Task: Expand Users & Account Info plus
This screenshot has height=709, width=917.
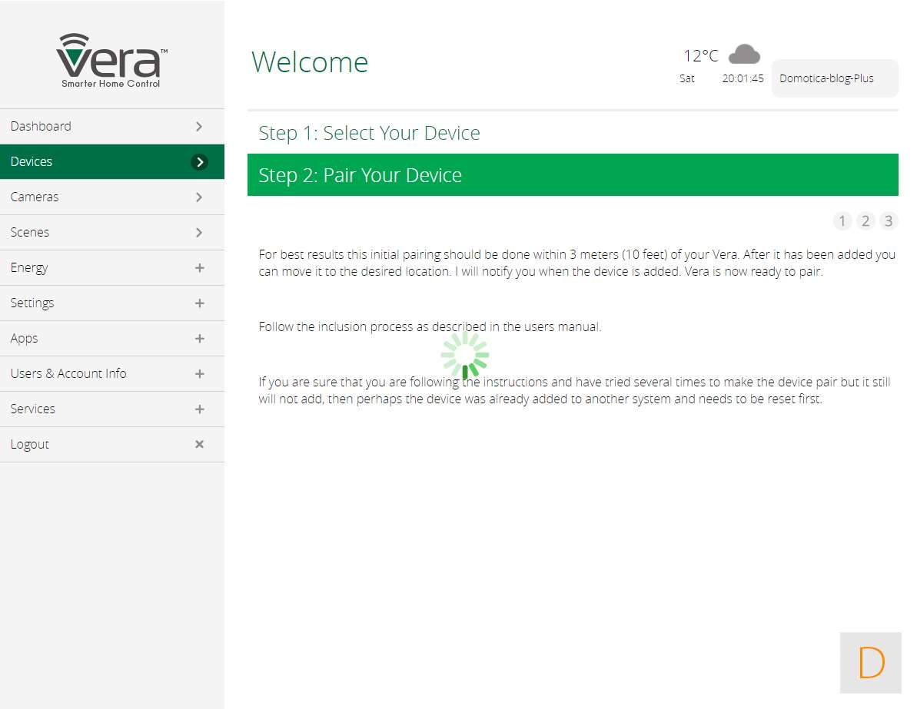Action: (x=199, y=374)
